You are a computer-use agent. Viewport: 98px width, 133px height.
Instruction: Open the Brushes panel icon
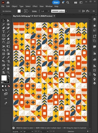point(94,79)
